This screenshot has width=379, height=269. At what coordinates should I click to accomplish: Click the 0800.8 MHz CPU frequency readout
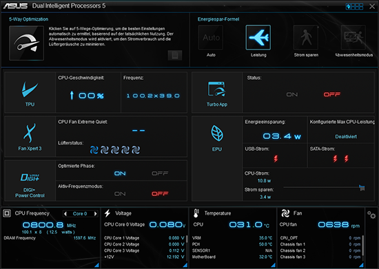tap(50, 225)
